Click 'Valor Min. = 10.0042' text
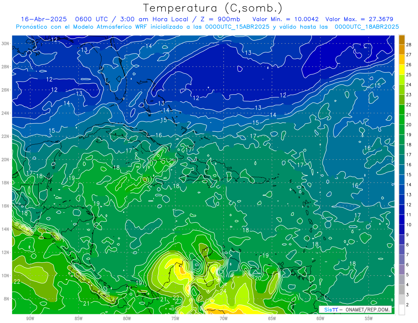 click(285, 19)
